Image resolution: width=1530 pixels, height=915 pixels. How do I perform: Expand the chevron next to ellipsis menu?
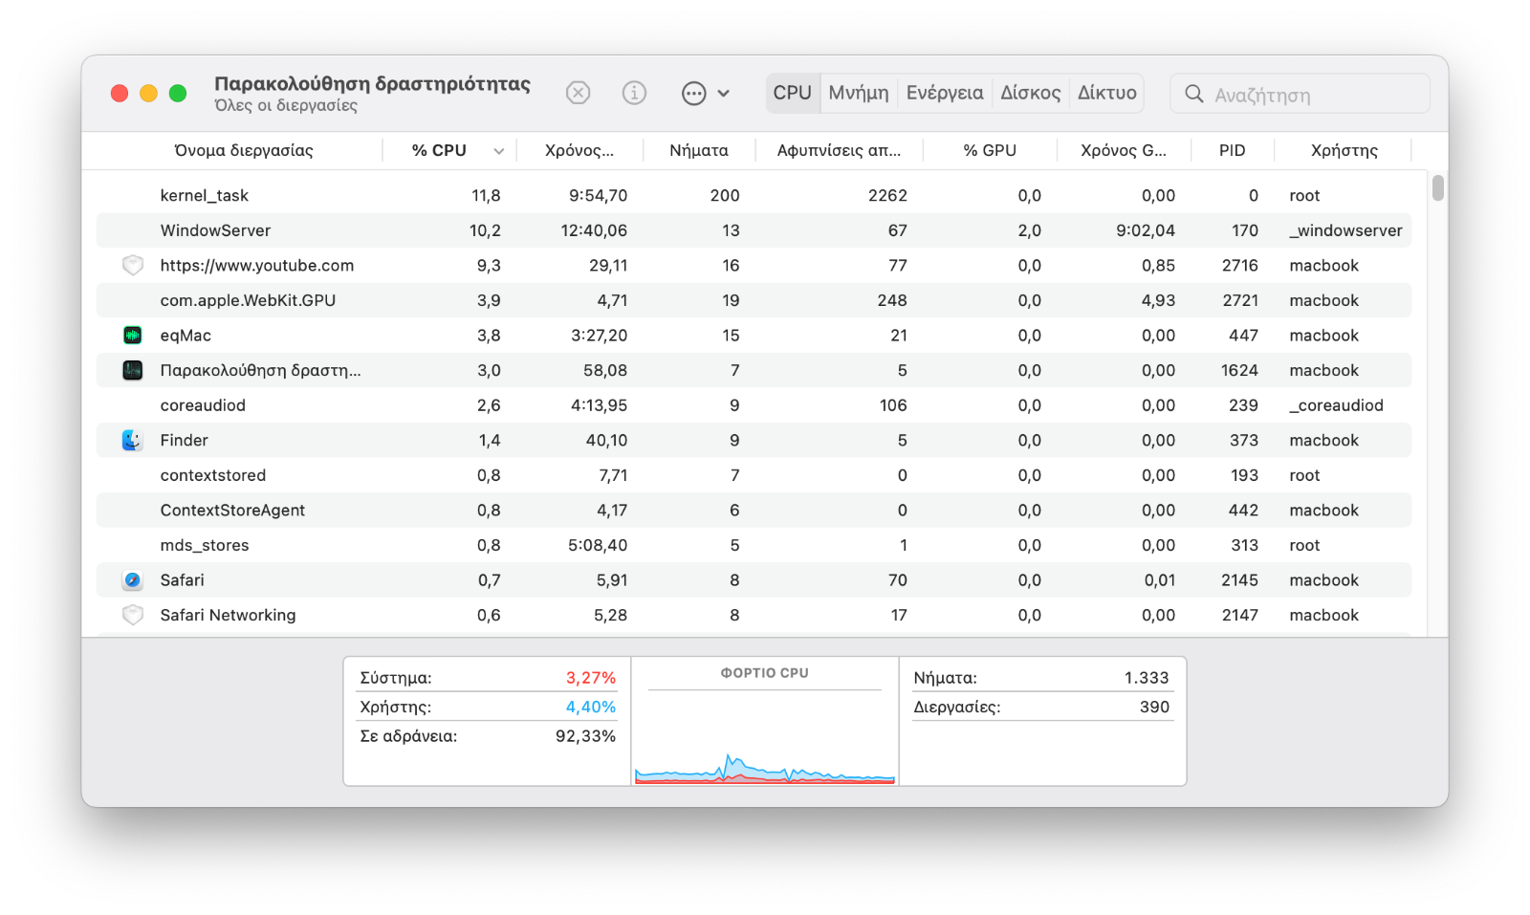pyautogui.click(x=724, y=94)
